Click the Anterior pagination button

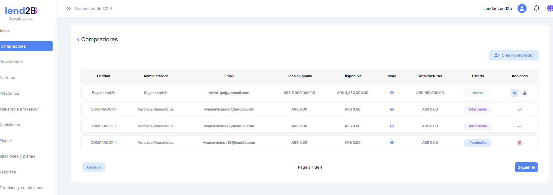point(94,167)
